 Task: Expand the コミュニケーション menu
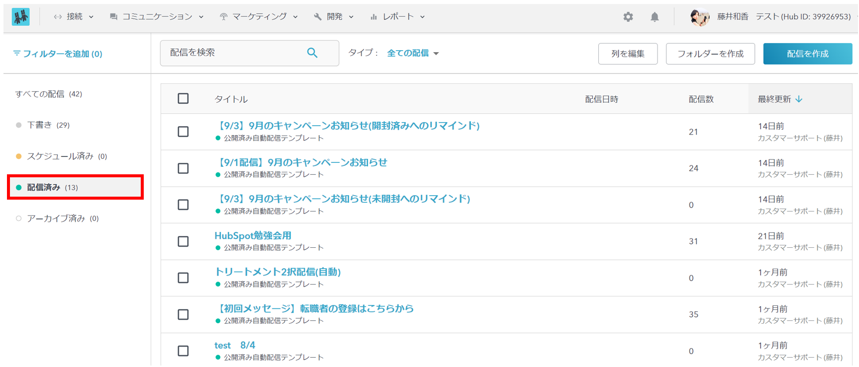(x=157, y=17)
